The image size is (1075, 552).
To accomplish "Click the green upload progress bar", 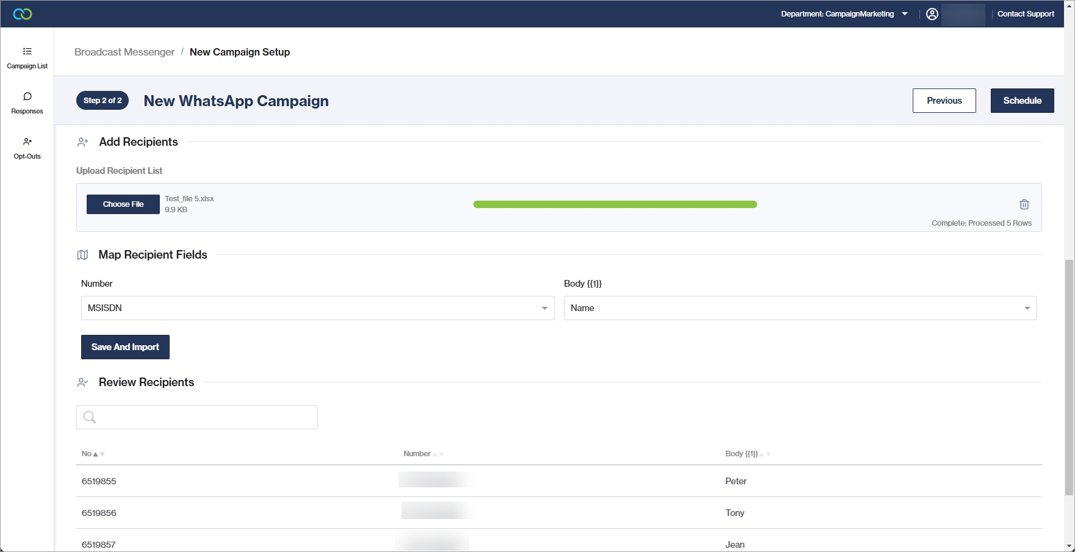I will (614, 204).
